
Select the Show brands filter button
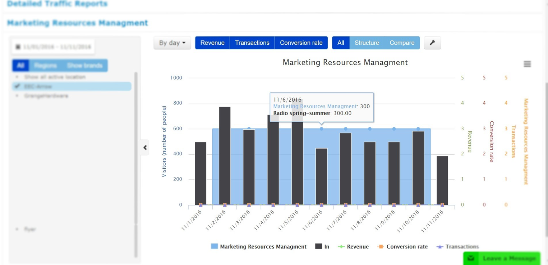(x=85, y=66)
